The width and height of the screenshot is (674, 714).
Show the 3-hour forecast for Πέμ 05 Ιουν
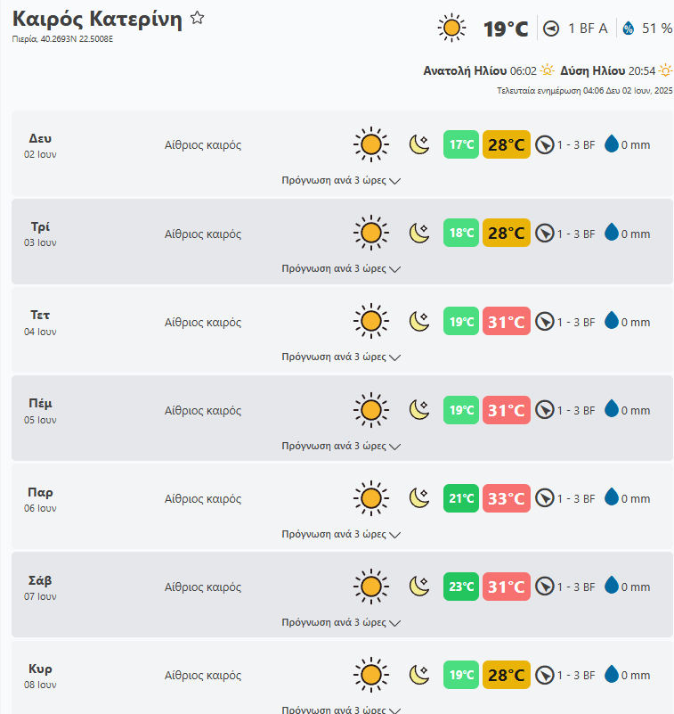click(341, 446)
